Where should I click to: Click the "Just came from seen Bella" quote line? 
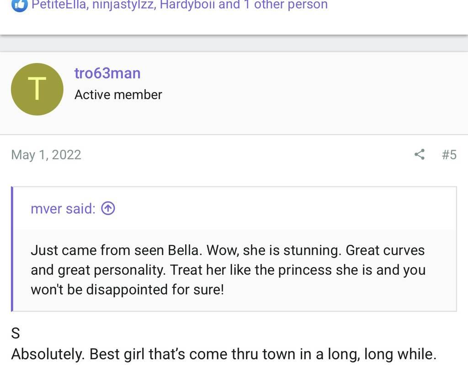pyautogui.click(x=117, y=250)
